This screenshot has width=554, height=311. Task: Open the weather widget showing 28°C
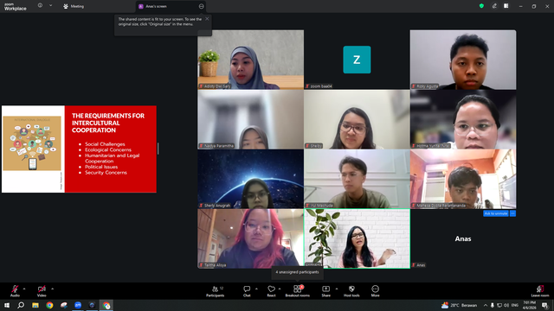pos(459,305)
